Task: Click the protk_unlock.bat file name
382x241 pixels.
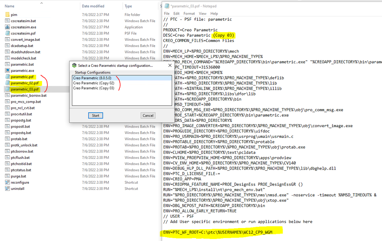Action: [x=24, y=145]
